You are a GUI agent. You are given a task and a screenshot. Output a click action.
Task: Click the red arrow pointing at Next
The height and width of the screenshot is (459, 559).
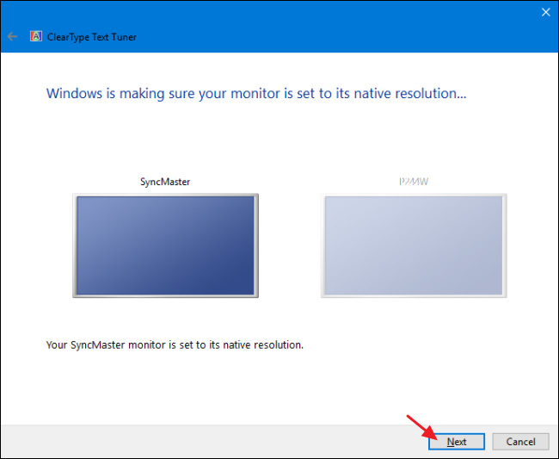(420, 425)
